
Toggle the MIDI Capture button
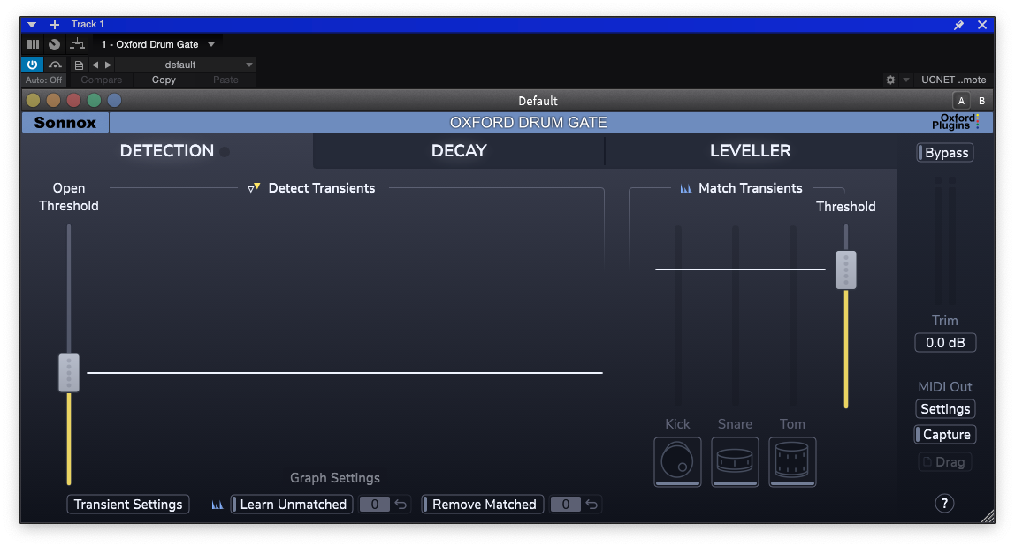(x=945, y=435)
